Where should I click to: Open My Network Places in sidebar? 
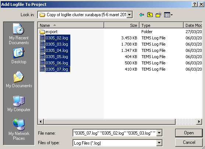tap(19, 130)
